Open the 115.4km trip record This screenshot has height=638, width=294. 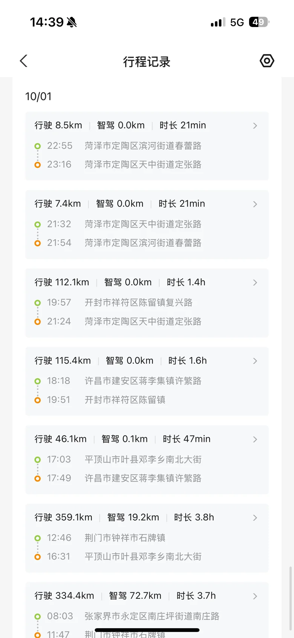click(x=147, y=381)
